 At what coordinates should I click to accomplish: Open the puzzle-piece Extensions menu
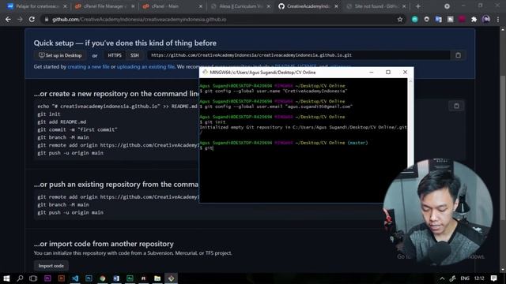[474, 19]
